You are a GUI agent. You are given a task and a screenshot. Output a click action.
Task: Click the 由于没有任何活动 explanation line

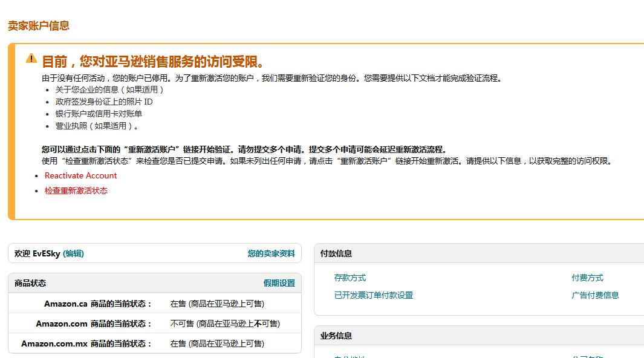(x=272, y=78)
